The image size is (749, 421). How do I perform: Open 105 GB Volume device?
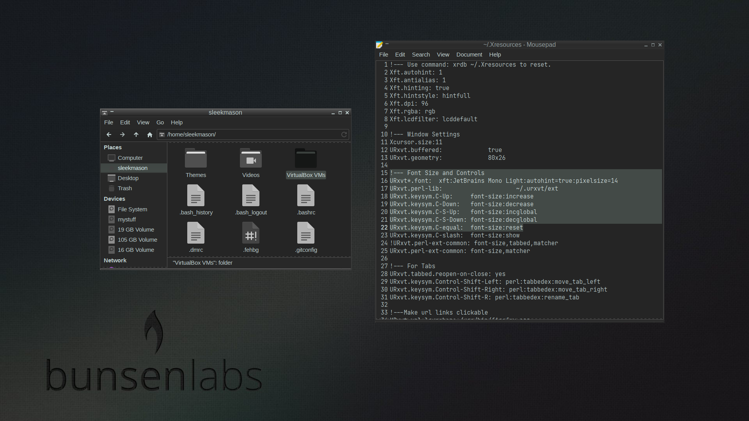coord(134,240)
